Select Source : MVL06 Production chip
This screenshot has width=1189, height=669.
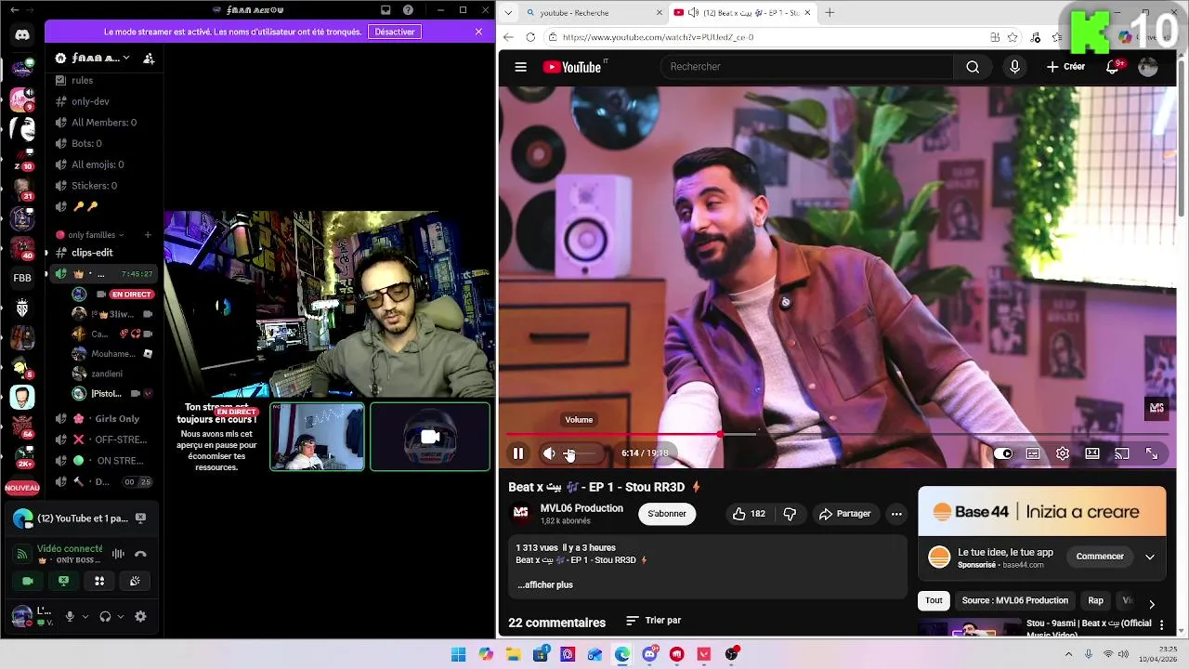click(x=1014, y=600)
